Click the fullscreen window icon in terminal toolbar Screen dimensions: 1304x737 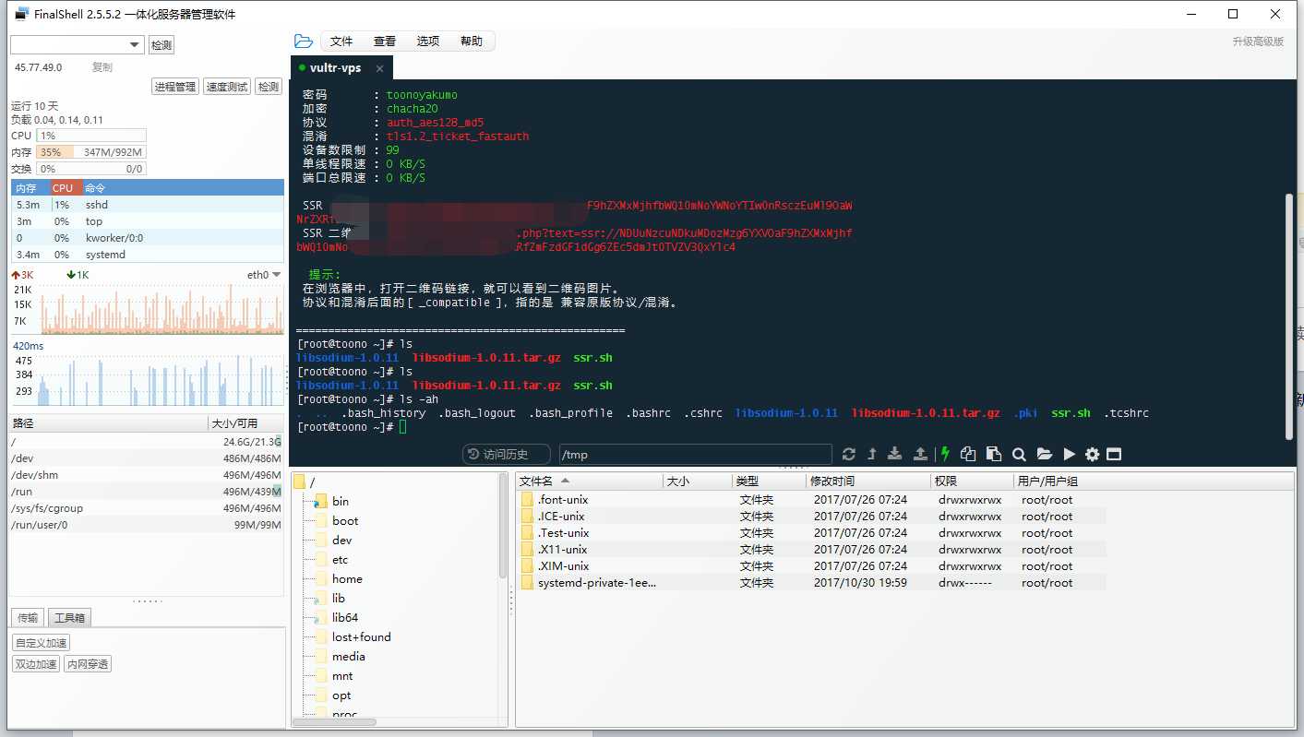[1114, 454]
